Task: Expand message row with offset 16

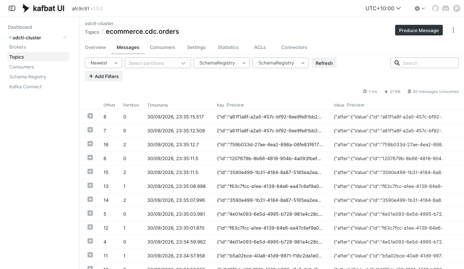Action: pos(90,144)
